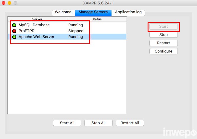Click the green status icon beside Apache Web Server
197x139 pixels.
point(14,37)
